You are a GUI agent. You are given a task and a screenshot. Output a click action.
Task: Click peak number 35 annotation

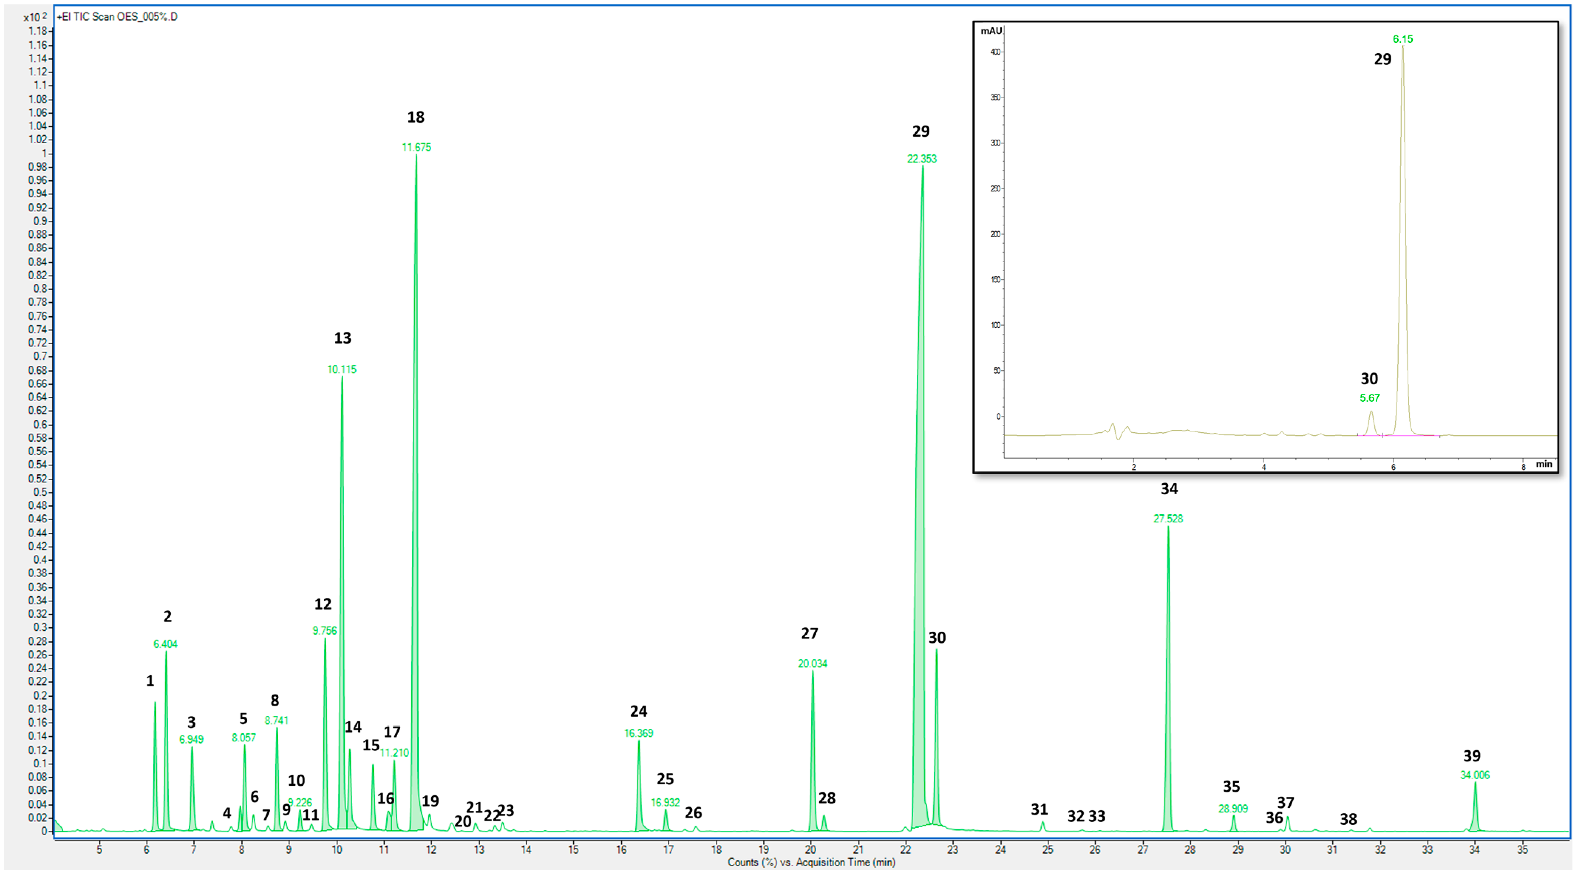(1231, 786)
